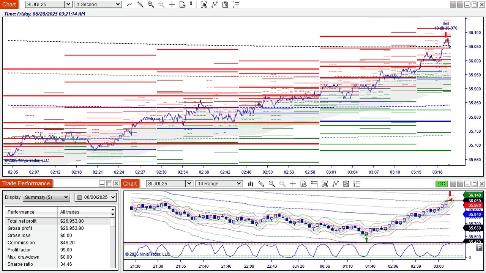Open the 10 Range interval dropdown
Image resolution: width=486 pixels, height=273 pixels.
(219, 184)
